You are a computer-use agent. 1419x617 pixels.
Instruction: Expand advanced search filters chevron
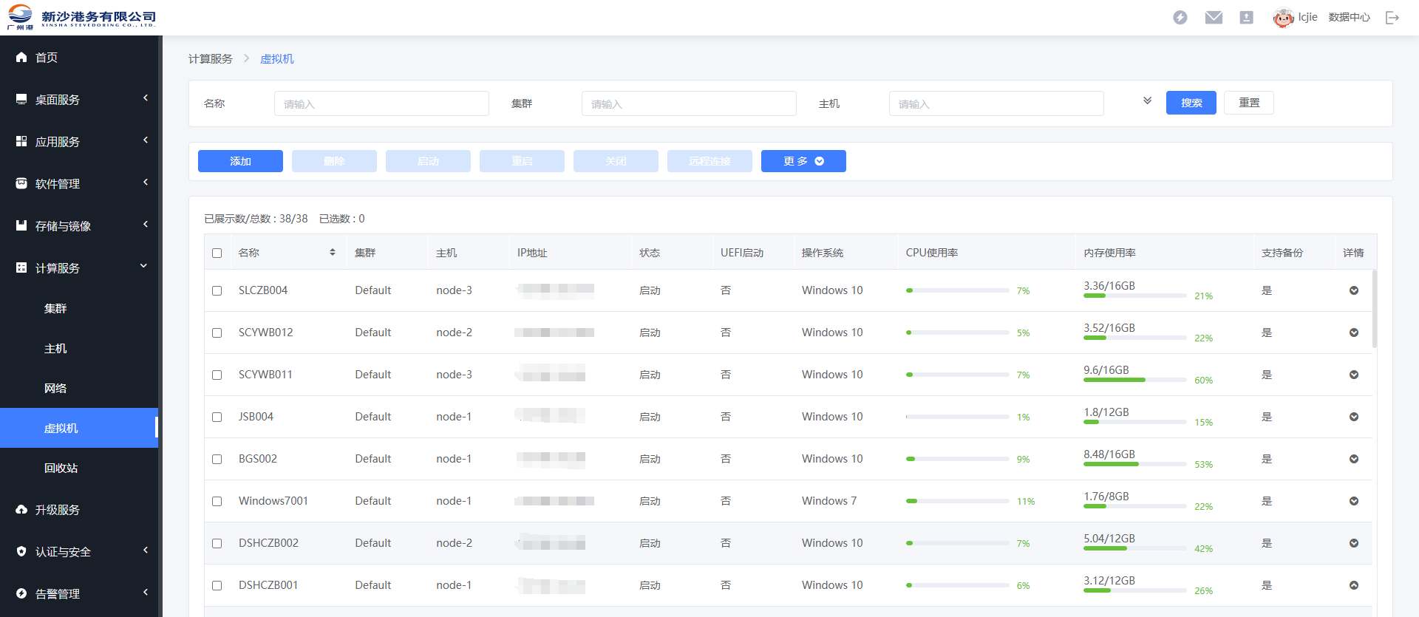[x=1147, y=100]
